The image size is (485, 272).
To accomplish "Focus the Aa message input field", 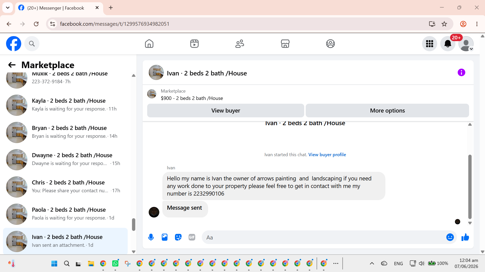I will (x=324, y=237).
